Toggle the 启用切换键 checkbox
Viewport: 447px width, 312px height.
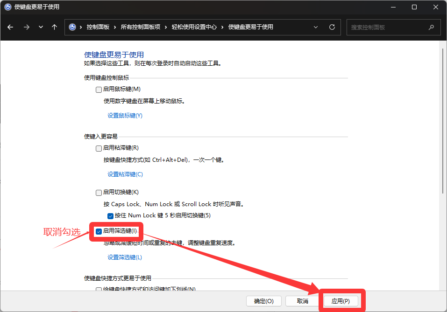(99, 193)
